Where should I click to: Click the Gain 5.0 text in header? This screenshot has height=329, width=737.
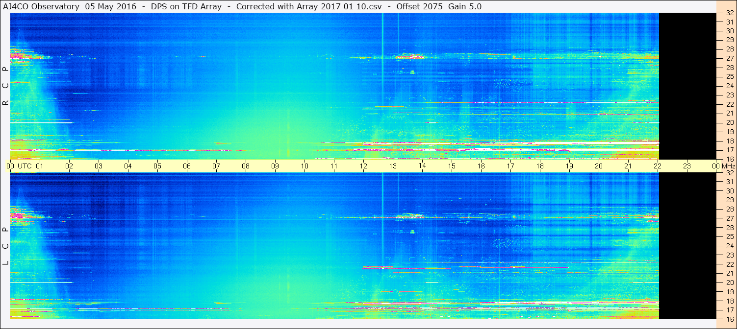(465, 6)
